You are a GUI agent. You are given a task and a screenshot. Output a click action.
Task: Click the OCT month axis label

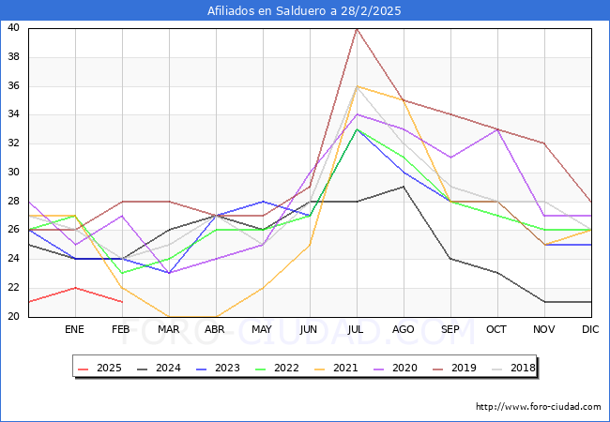[496, 329]
